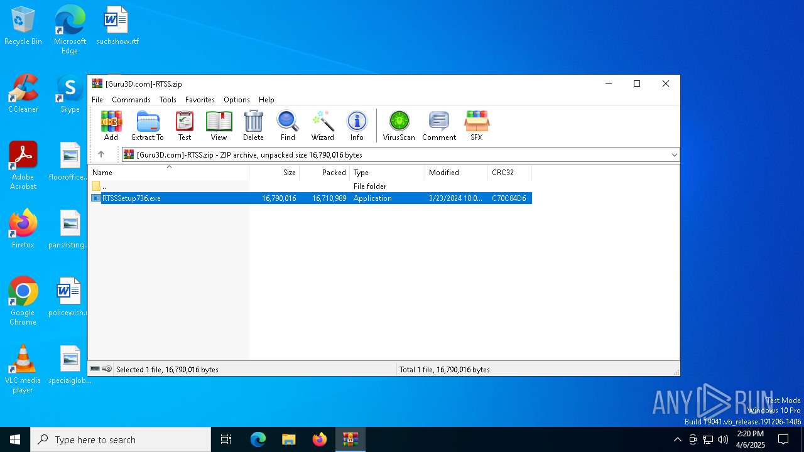Open File Explorer from taskbar

pos(289,439)
